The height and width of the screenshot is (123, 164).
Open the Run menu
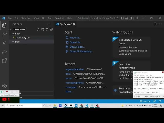click(x=50, y=18)
